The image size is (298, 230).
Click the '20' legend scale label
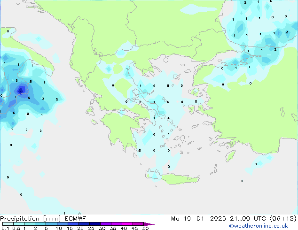pyautogui.click(x=80, y=228)
